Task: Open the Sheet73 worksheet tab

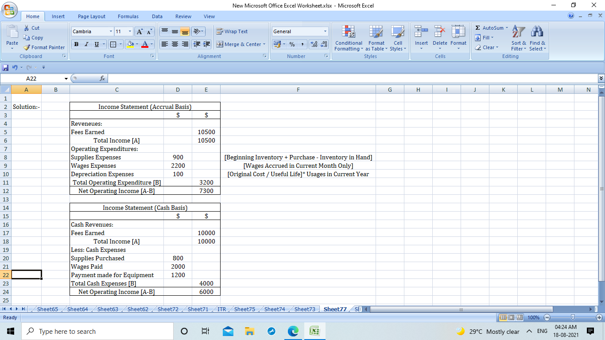Action: click(x=305, y=309)
